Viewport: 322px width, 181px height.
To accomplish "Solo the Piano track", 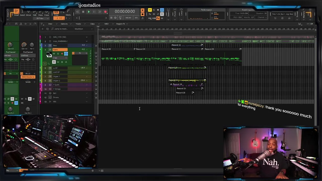I will click(x=58, y=54).
